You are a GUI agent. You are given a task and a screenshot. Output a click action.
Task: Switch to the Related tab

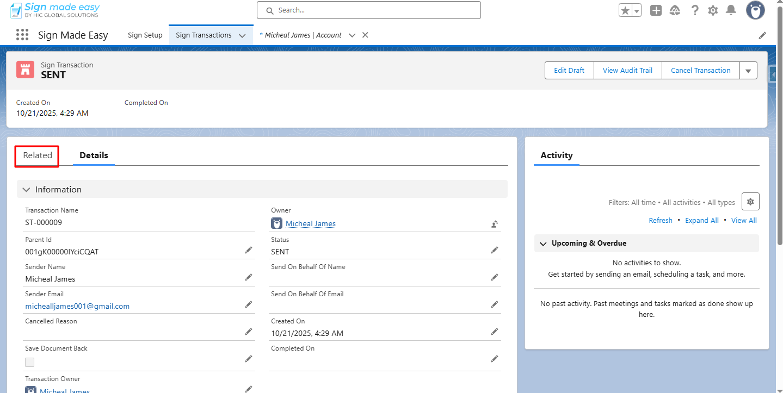38,155
